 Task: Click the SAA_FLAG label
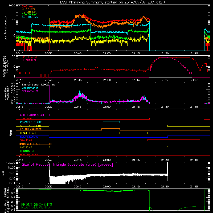coord(26,140)
